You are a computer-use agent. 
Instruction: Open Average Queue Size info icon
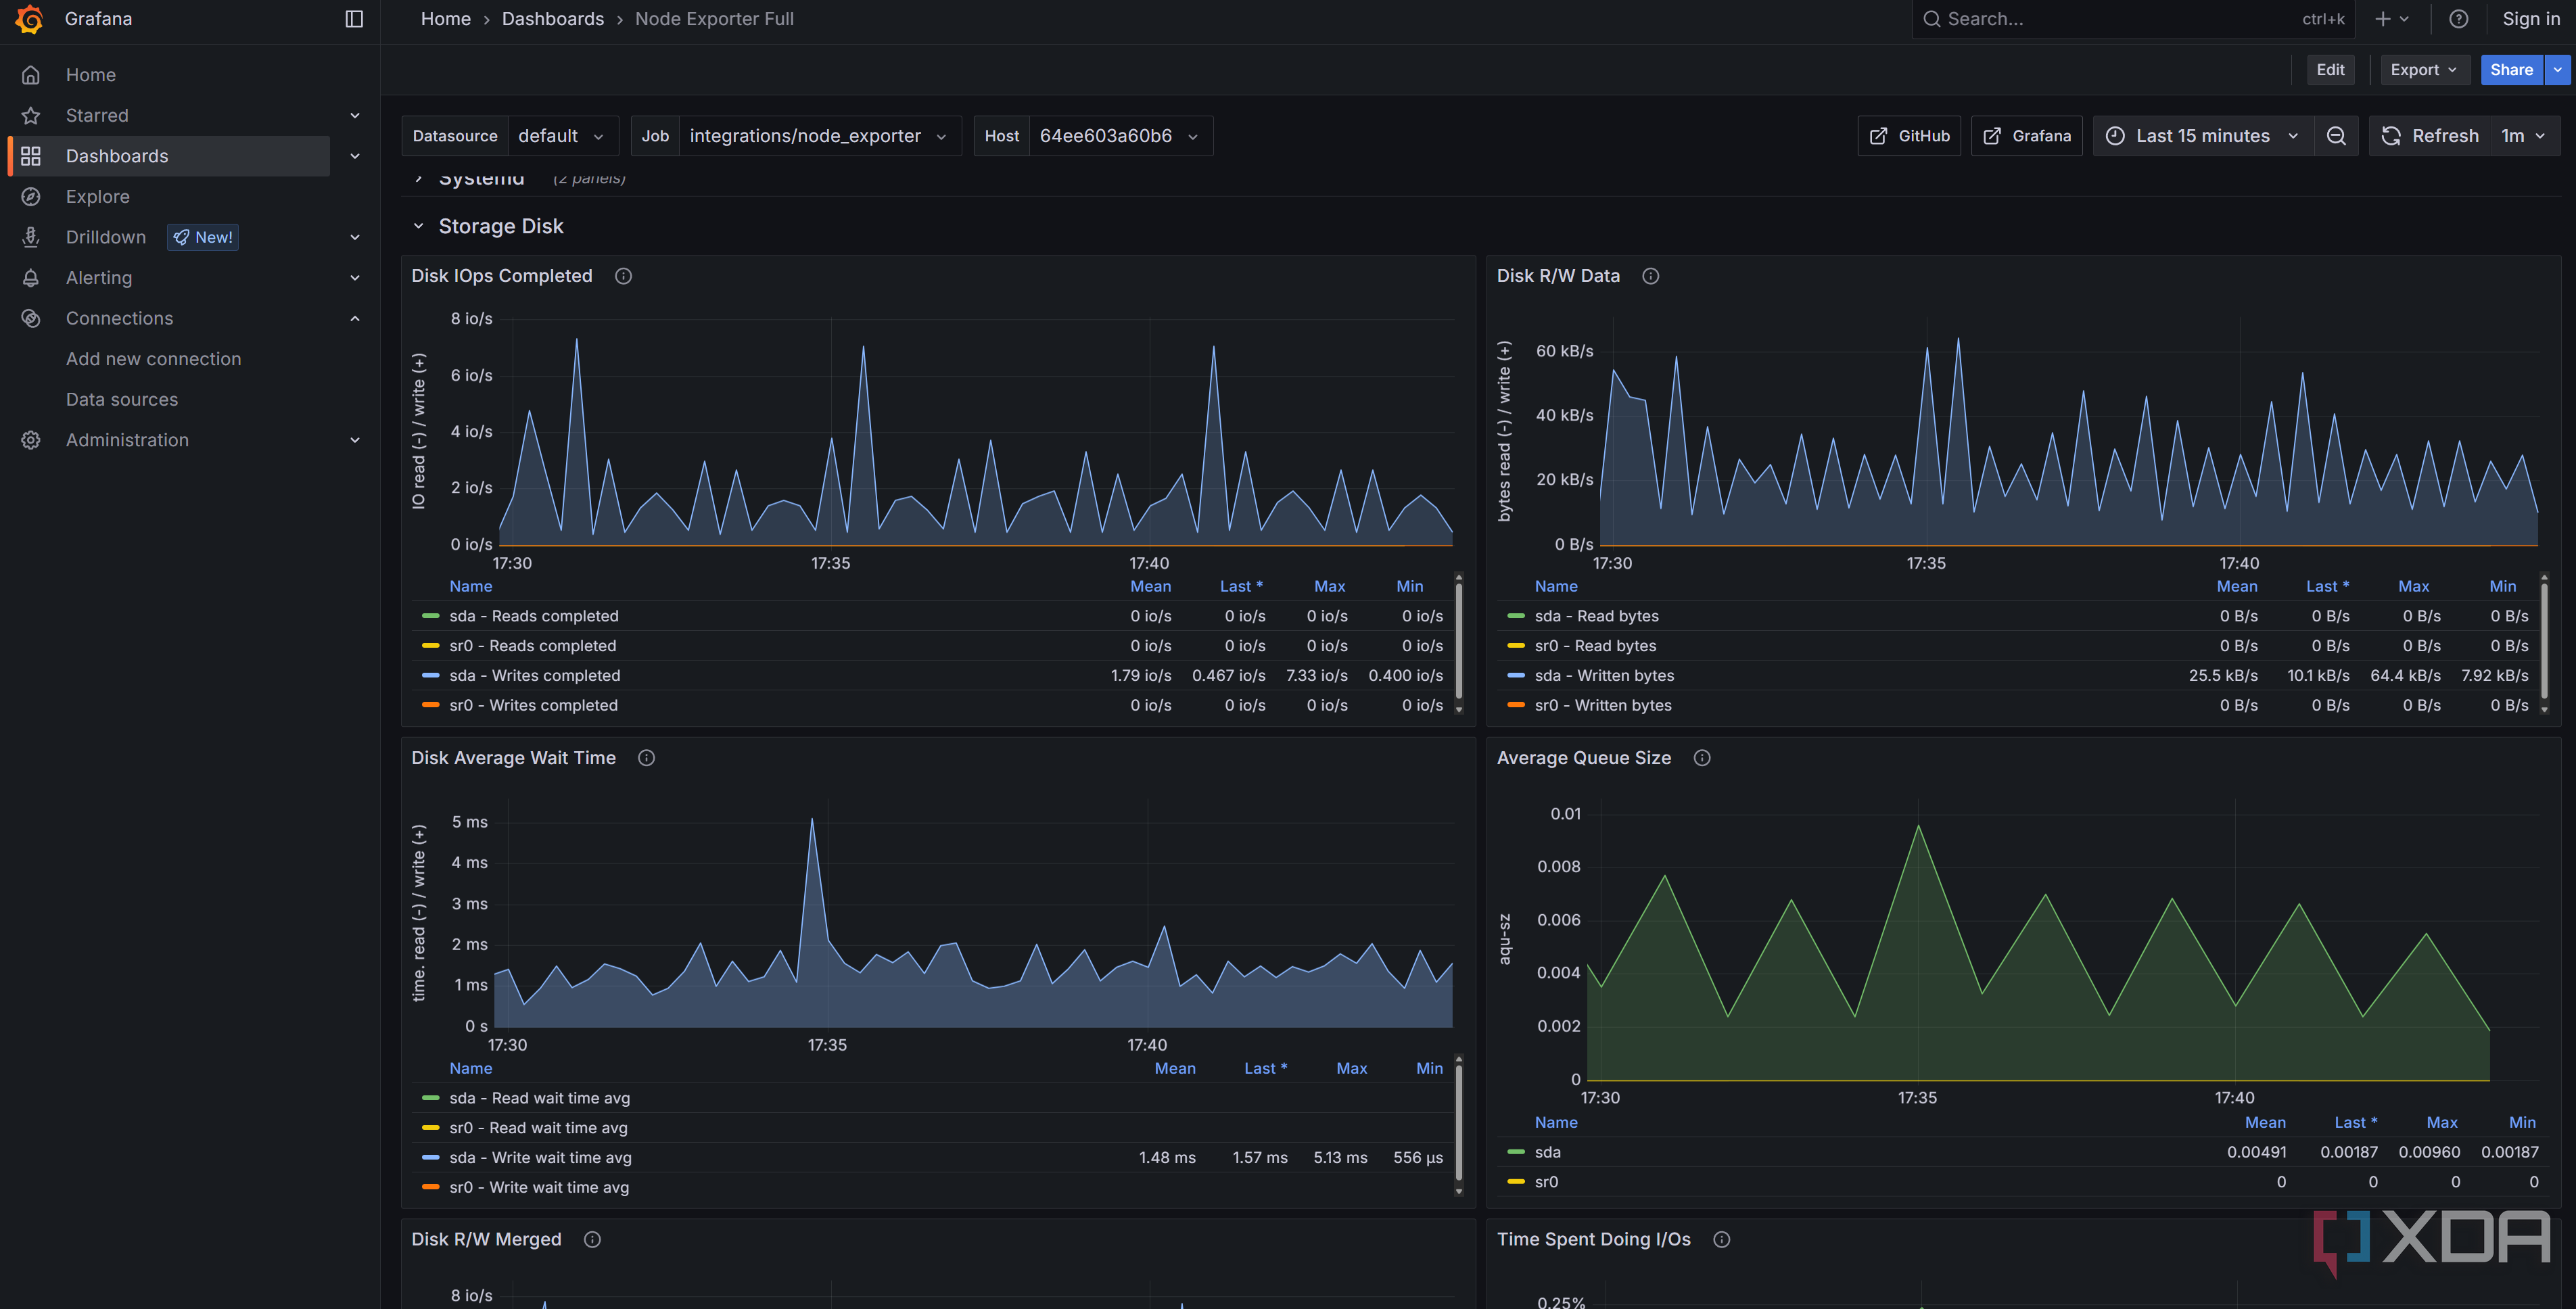click(1701, 758)
